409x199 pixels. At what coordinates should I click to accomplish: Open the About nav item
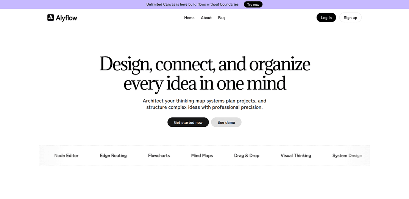point(206,18)
